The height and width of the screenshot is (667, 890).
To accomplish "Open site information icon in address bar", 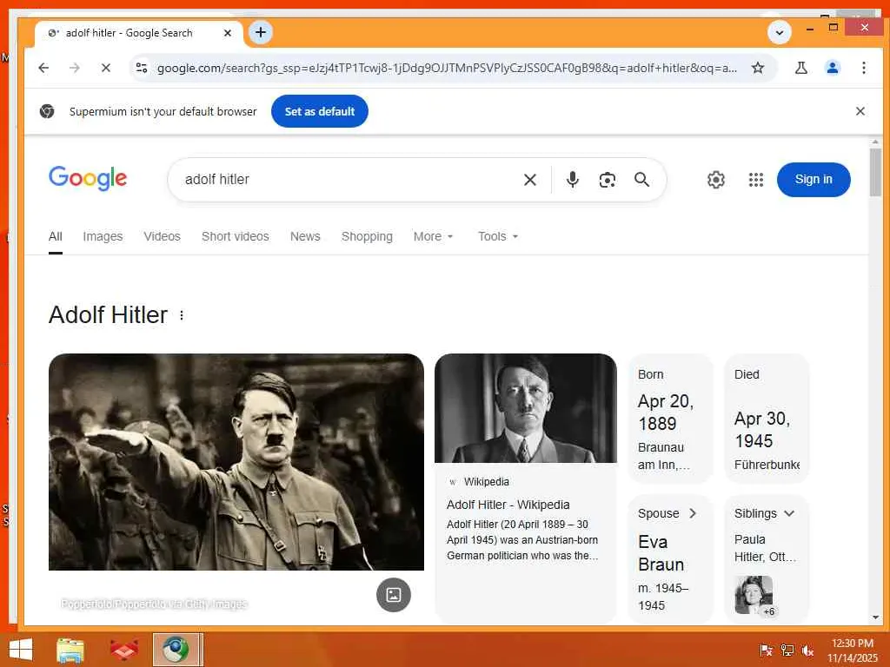I will 142,68.
